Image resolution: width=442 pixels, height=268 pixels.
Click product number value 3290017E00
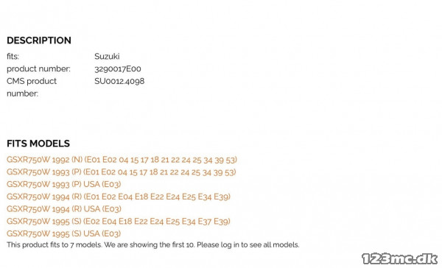pos(118,68)
